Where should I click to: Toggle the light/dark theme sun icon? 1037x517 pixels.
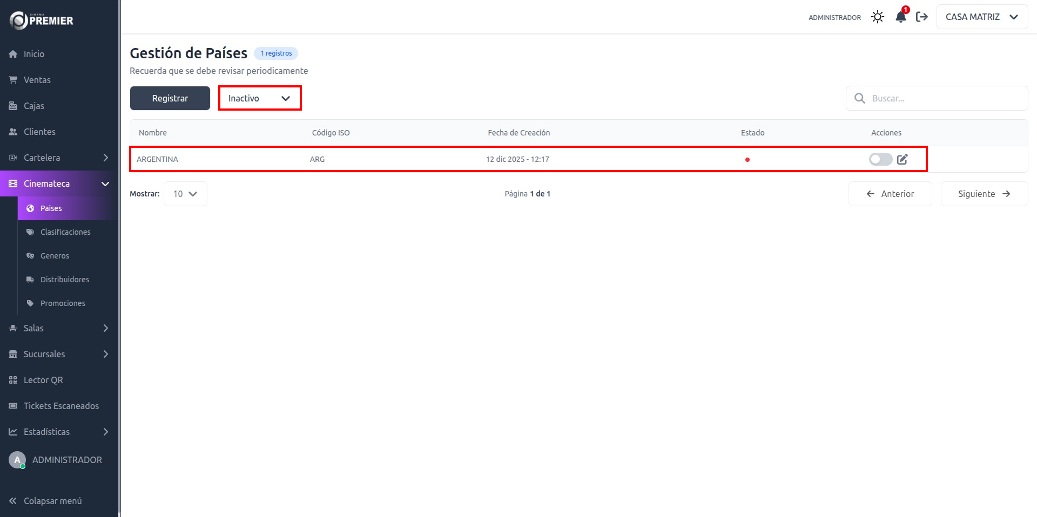[x=878, y=17]
